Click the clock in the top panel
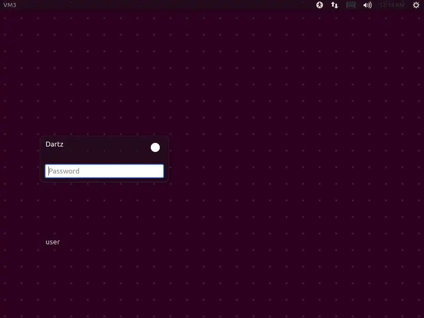The width and height of the screenshot is (424, 318). click(392, 5)
